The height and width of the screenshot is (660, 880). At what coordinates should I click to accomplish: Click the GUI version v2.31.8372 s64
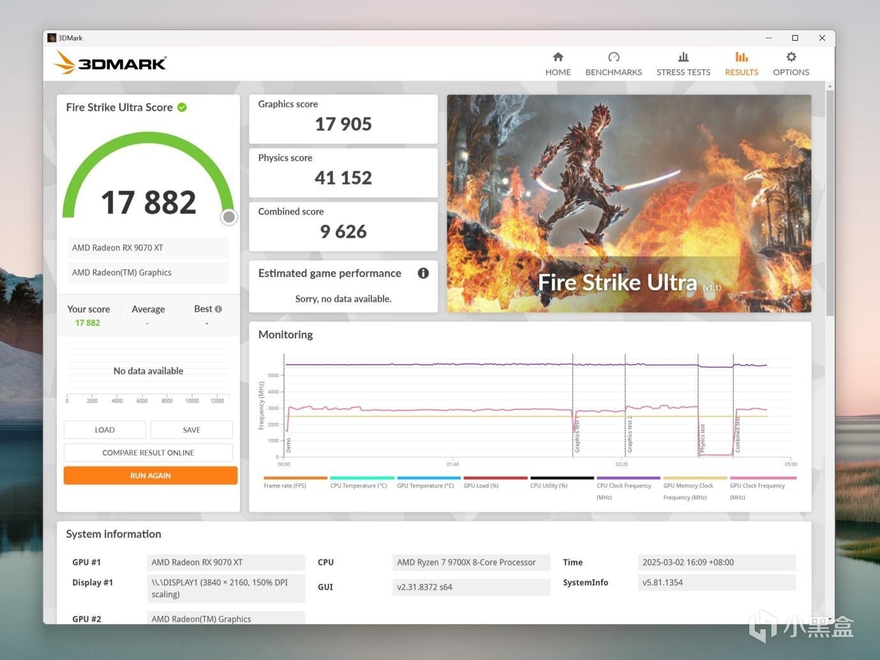[471, 587]
